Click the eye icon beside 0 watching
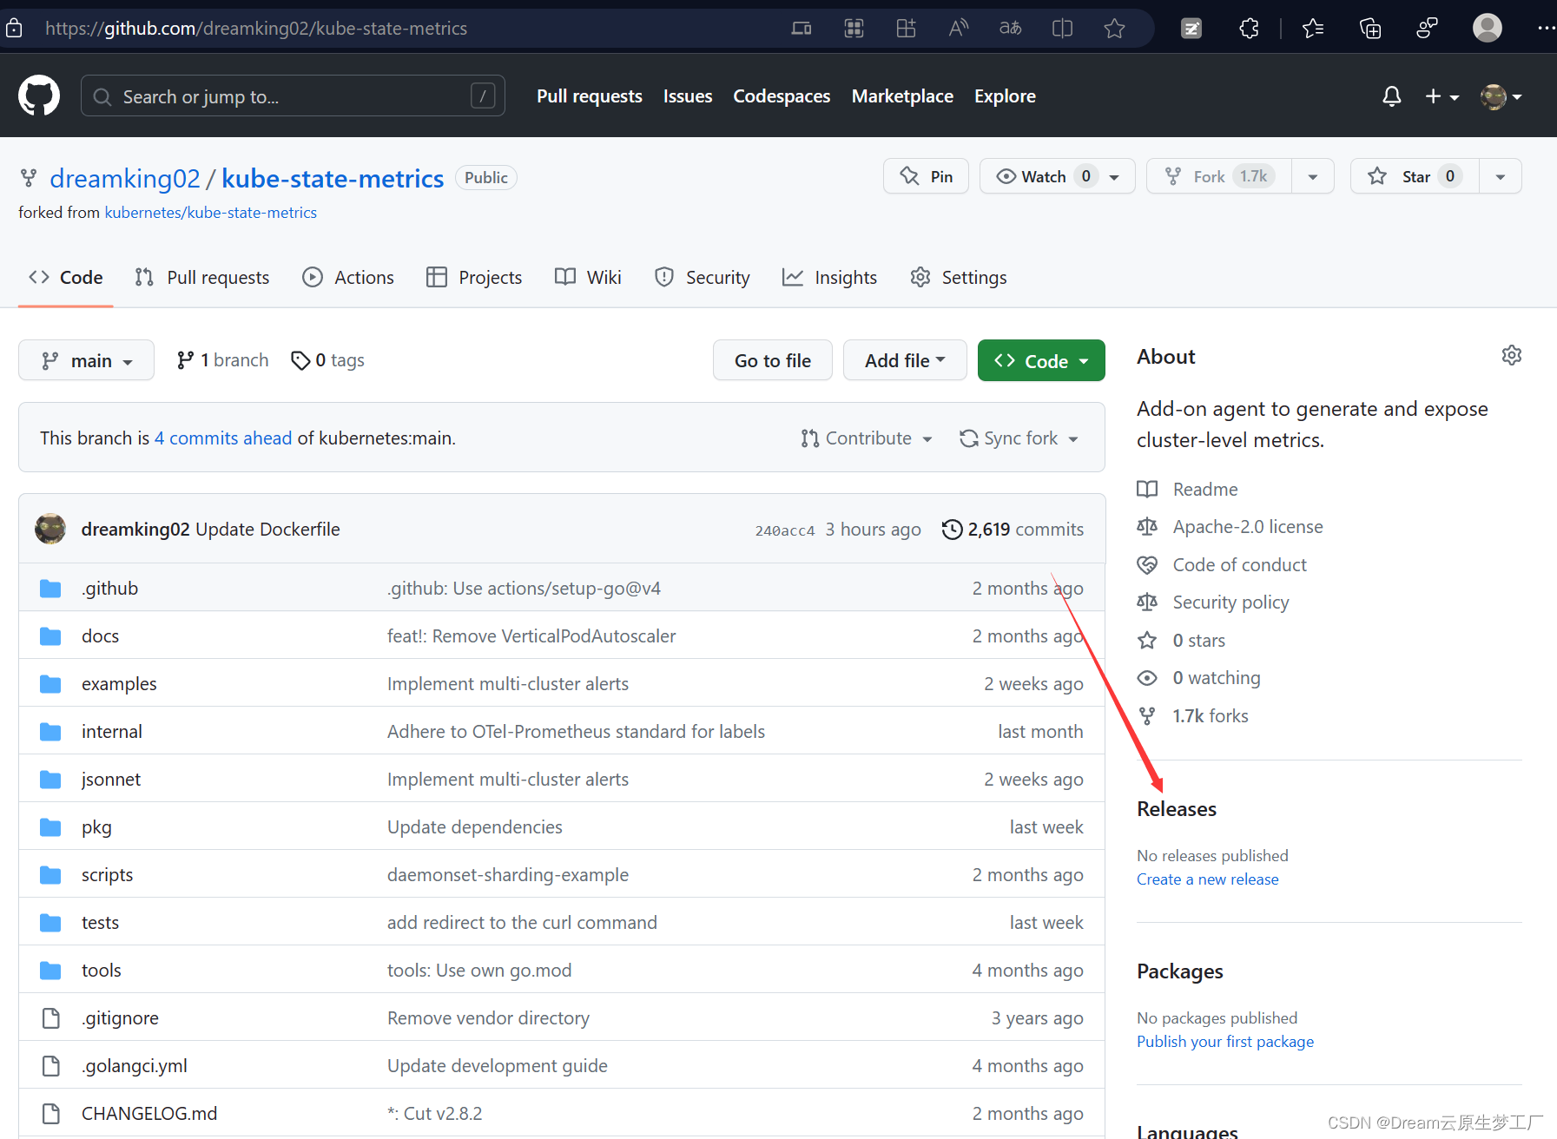The image size is (1557, 1139). [x=1147, y=678]
